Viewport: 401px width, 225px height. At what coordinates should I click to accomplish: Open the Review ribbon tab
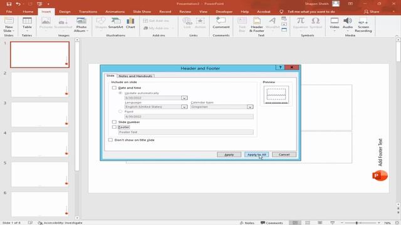coord(185,12)
